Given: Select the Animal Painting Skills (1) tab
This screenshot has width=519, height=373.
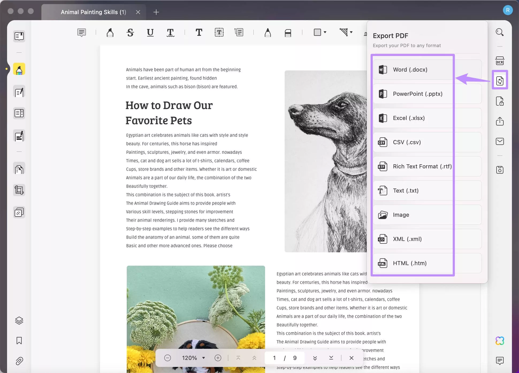Looking at the screenshot, I should pos(93,12).
